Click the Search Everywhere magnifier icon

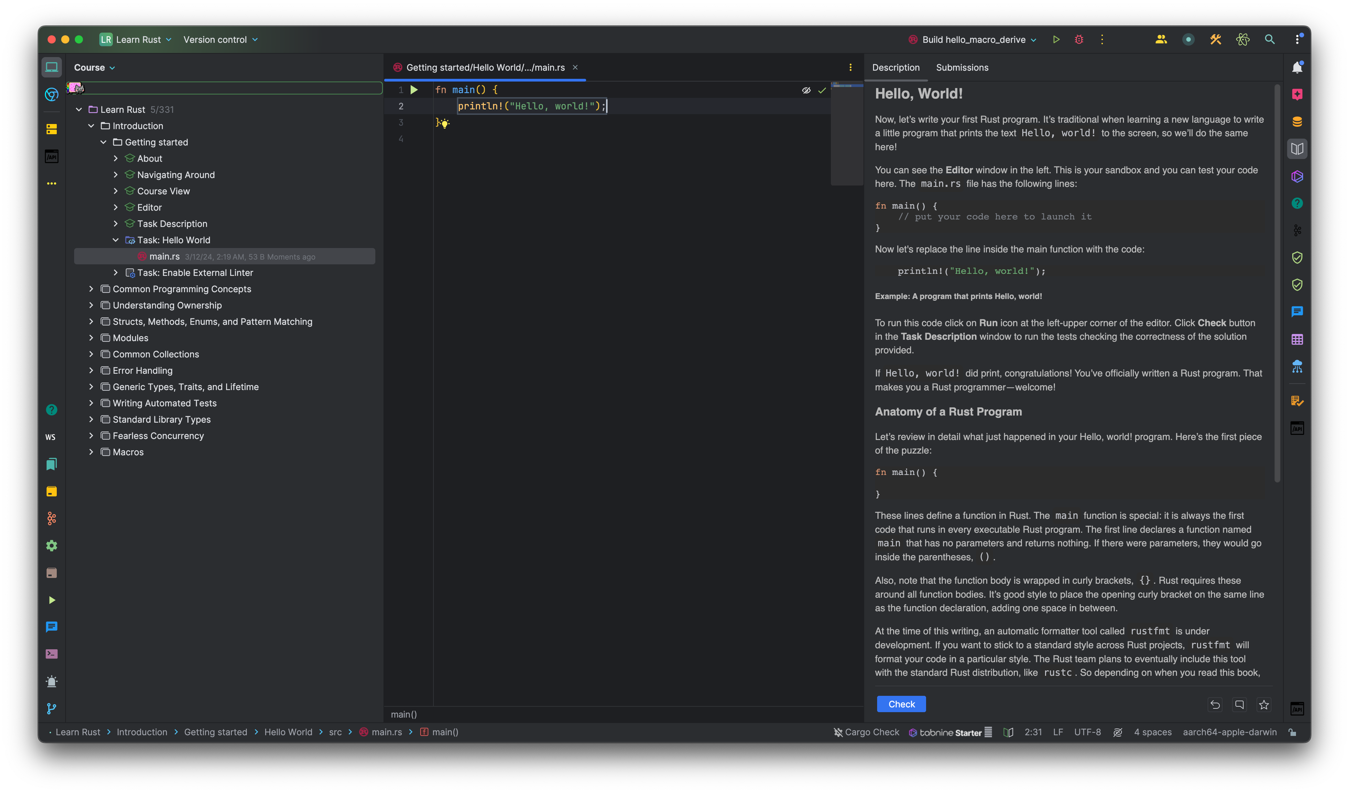(1269, 40)
